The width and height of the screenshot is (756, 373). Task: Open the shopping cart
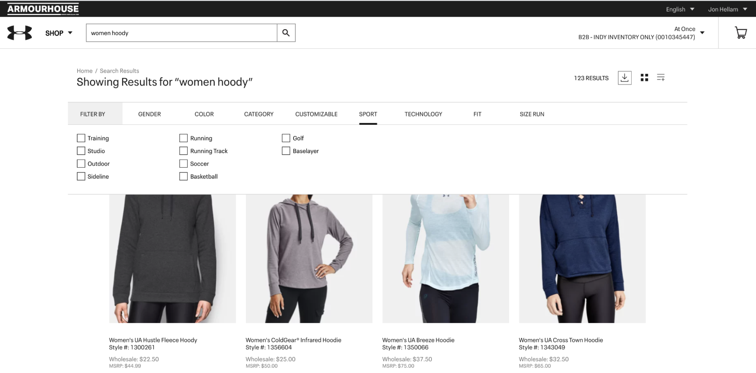pyautogui.click(x=740, y=33)
